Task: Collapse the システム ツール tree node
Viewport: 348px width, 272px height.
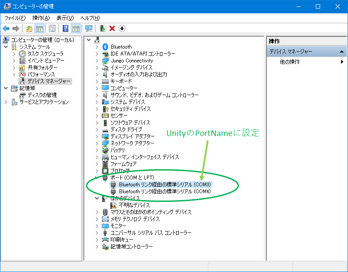Action: (x=6, y=47)
